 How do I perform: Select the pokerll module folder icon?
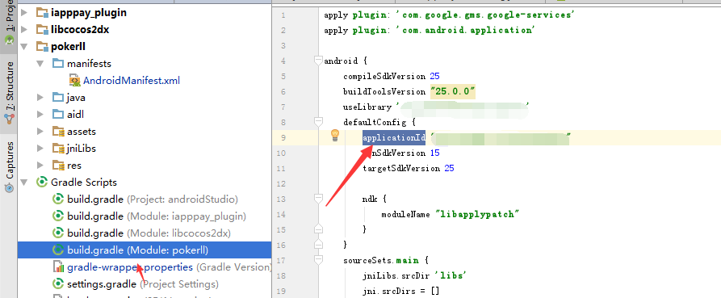(42, 47)
